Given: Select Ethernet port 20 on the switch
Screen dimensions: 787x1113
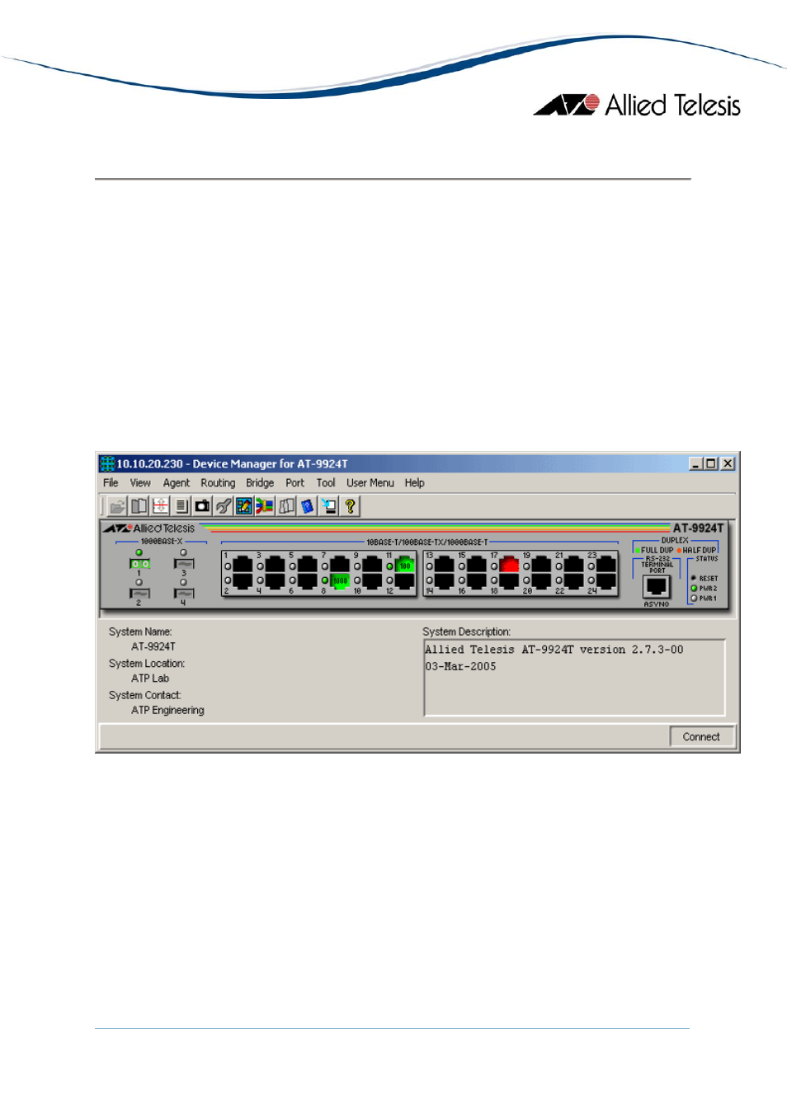Looking at the screenshot, I should 541,581.
